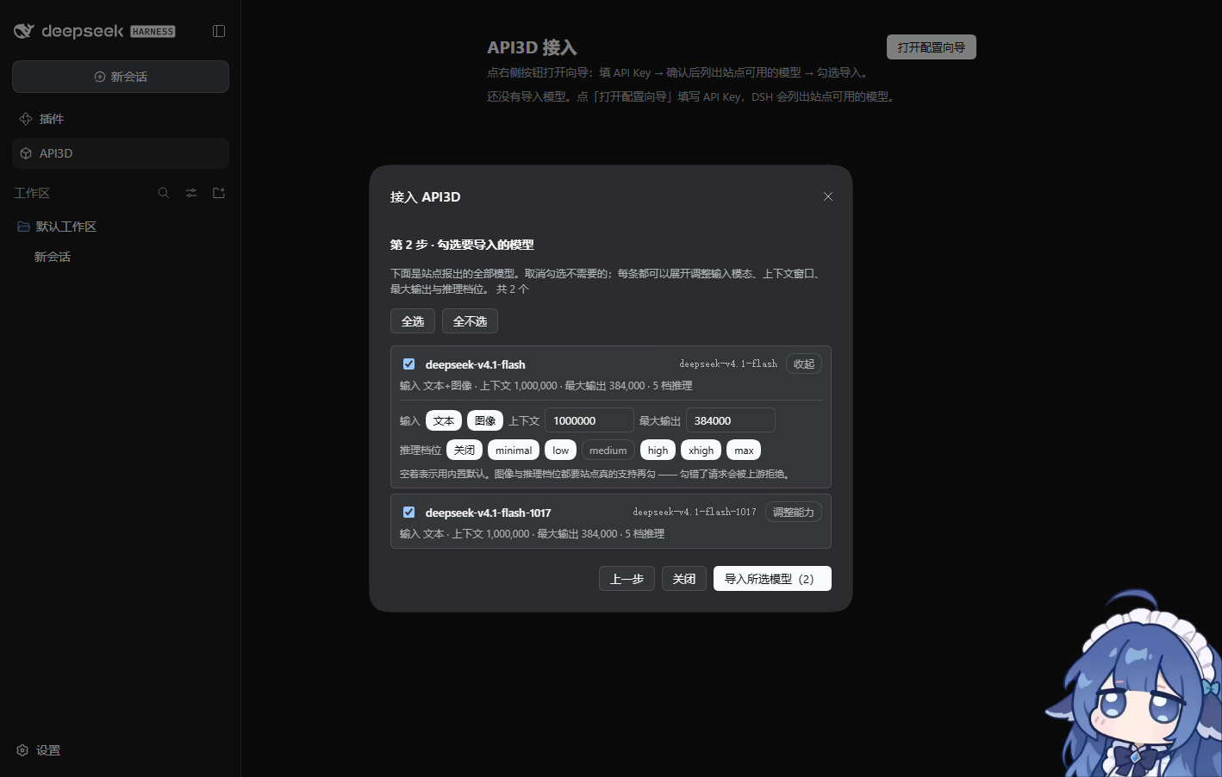Close the 接入 API3D dialog

tap(828, 196)
